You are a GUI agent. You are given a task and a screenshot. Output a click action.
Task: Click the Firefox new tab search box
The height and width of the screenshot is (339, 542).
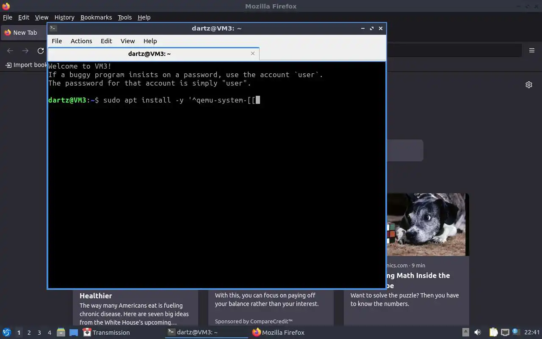coord(405,150)
